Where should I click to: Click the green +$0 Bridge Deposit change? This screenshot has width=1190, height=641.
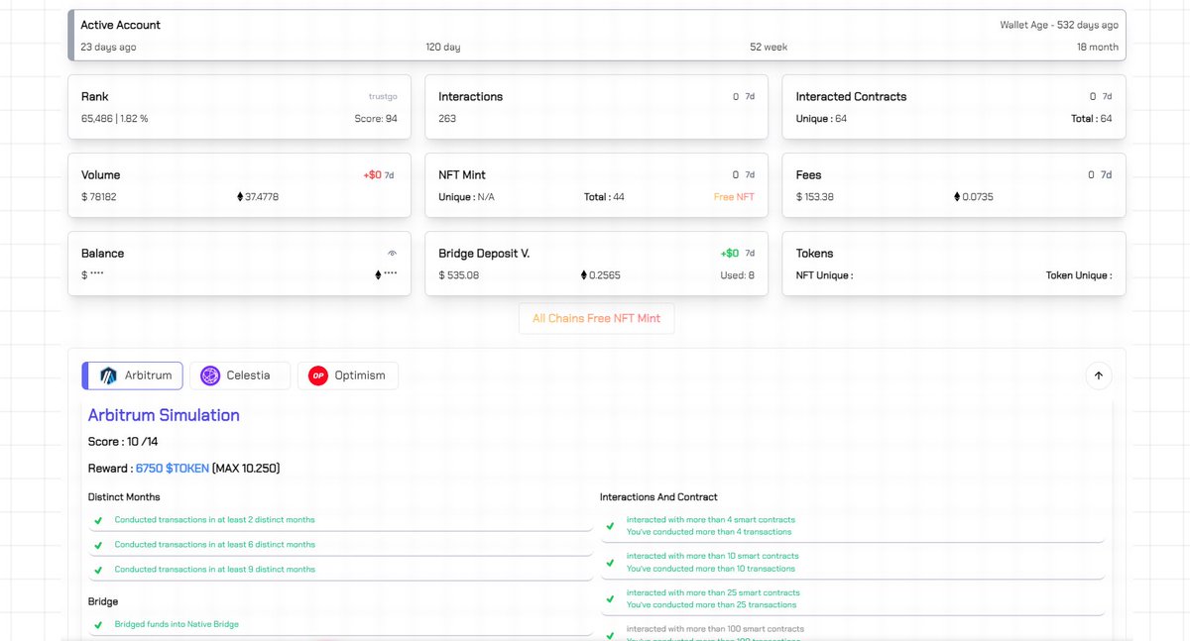coord(730,254)
